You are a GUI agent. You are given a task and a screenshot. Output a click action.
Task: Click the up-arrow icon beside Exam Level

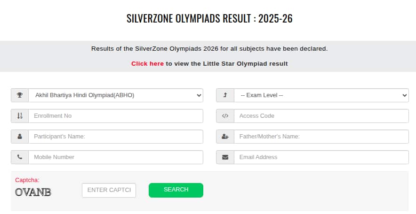pos(225,95)
